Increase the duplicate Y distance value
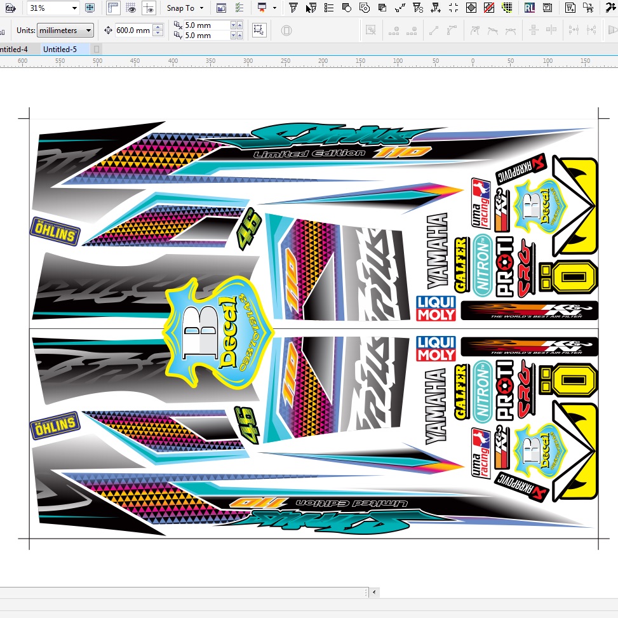618x618 pixels. click(239, 36)
